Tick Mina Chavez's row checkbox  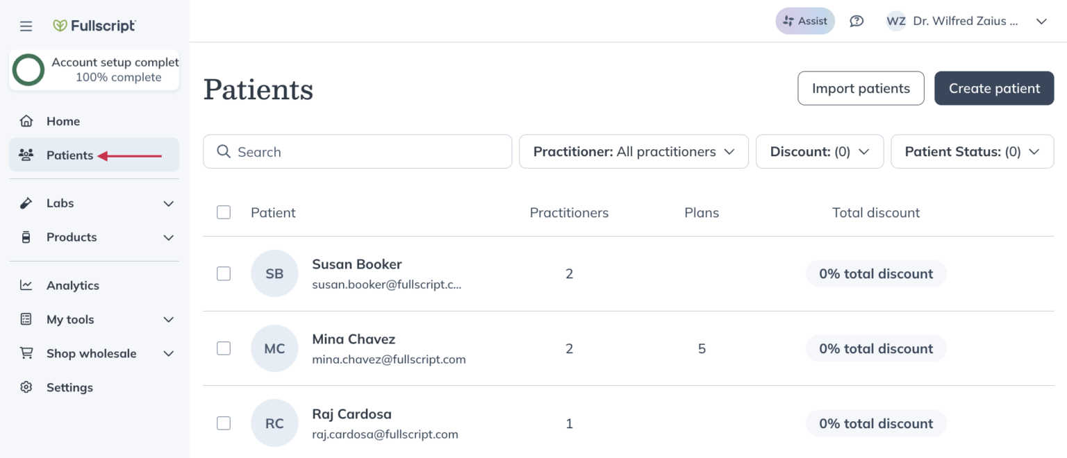point(224,348)
